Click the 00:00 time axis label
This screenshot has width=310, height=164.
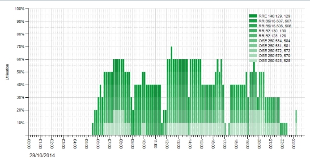(29, 143)
